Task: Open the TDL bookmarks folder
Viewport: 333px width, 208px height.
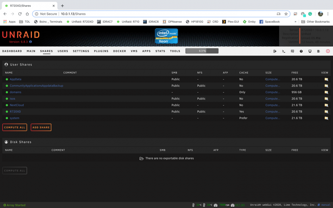Action: pos(24,22)
